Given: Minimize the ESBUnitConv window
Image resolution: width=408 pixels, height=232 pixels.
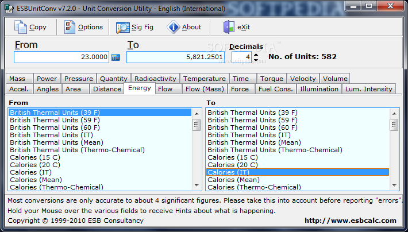Looking at the screenshot, I should point(353,6).
